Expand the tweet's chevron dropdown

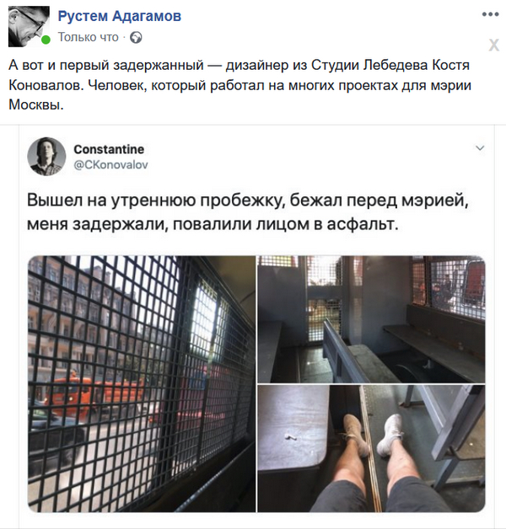tap(480, 147)
